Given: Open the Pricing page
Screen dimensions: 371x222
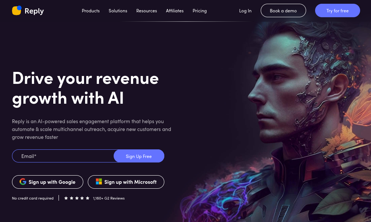Looking at the screenshot, I should pos(200,11).
